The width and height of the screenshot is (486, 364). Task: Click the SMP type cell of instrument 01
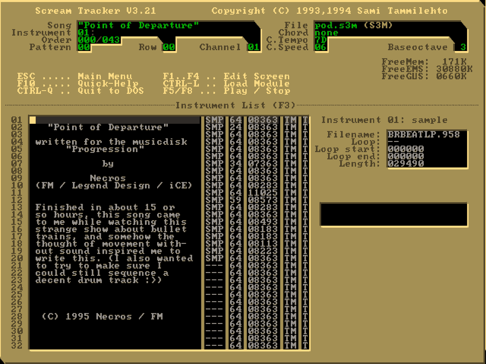coord(214,120)
